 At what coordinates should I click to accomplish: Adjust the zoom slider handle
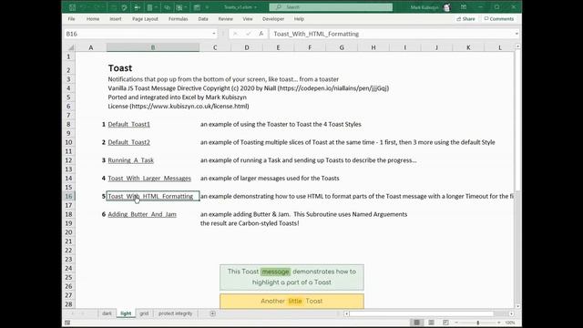click(477, 323)
